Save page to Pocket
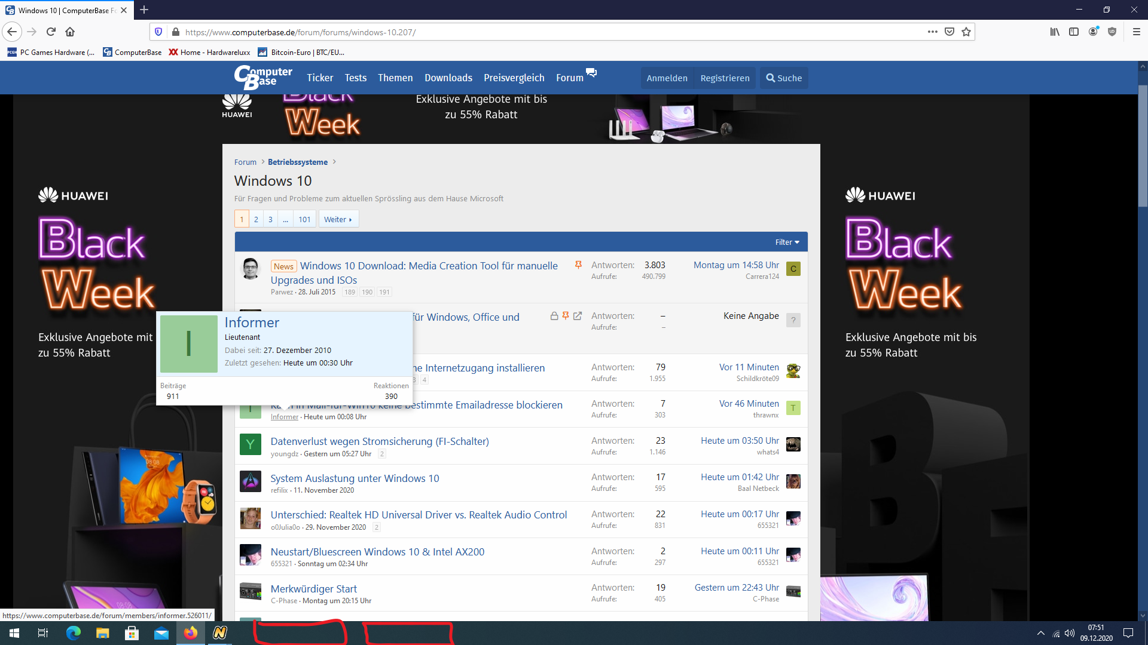 pos(949,32)
